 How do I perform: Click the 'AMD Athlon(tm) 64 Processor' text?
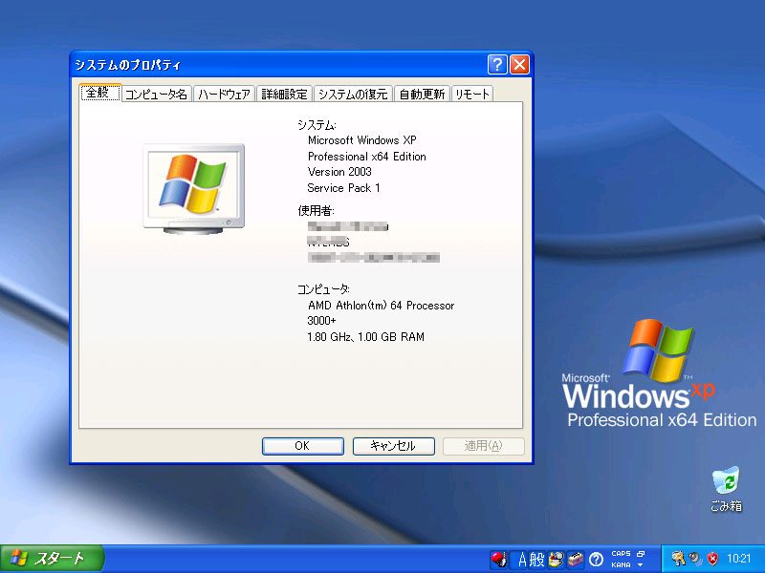(381, 306)
